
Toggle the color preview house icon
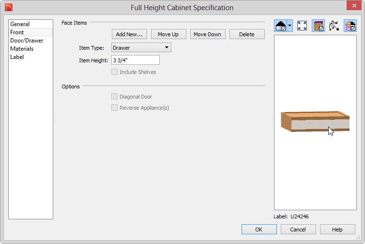(350, 26)
